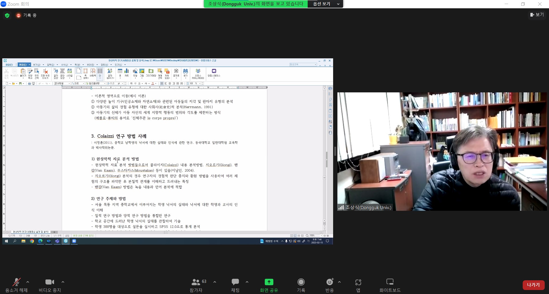Image resolution: width=549 pixels, height=294 pixels.
Task: Open 서식 menu in Hangul window
Action: click(65, 65)
